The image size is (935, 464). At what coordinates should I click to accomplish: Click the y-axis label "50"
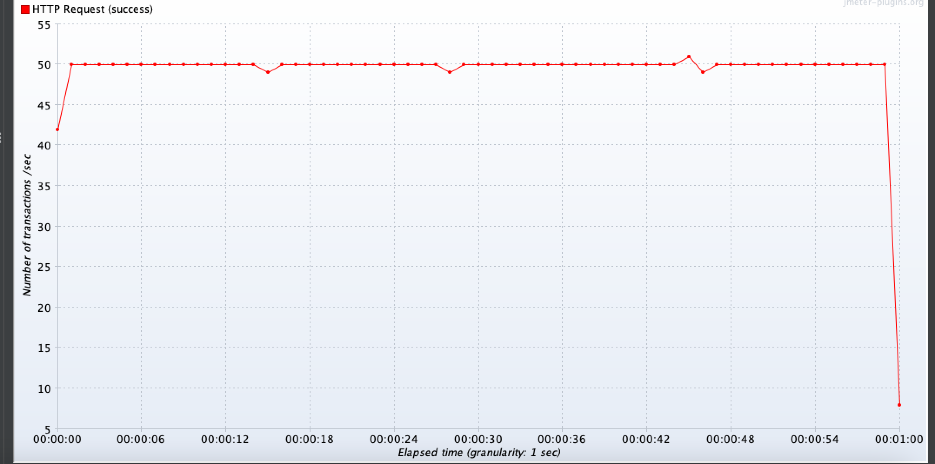point(44,65)
